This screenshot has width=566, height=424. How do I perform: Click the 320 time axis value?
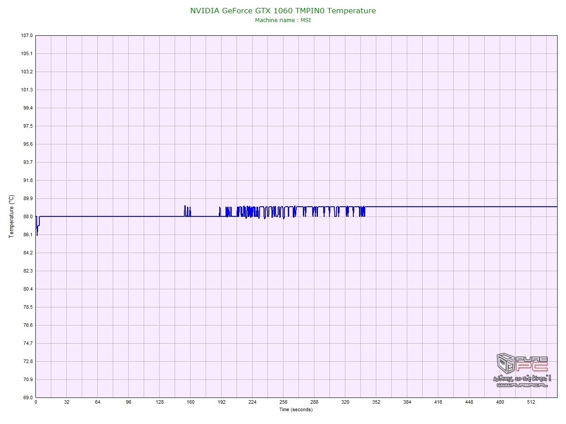(x=345, y=402)
